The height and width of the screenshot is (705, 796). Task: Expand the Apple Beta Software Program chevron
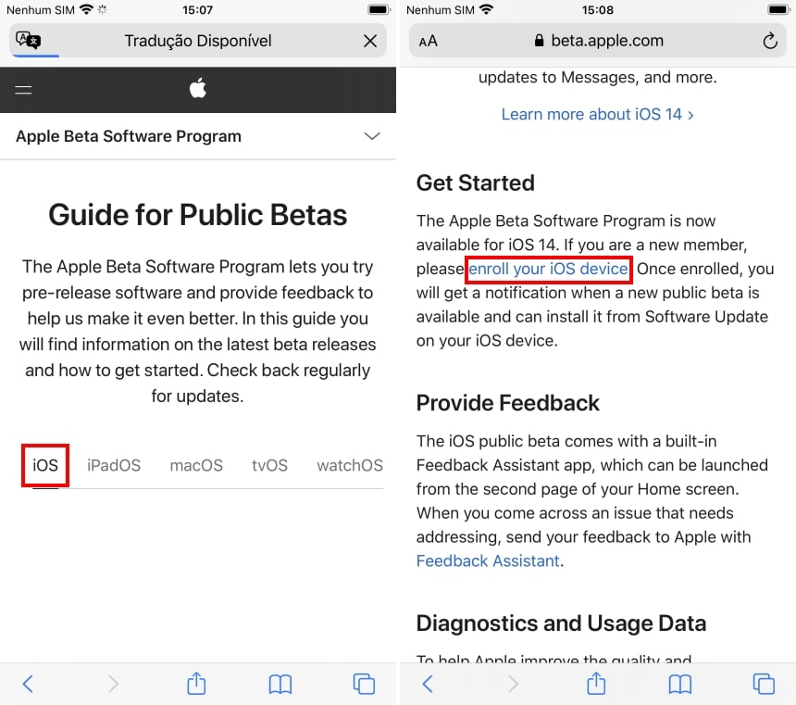372,136
